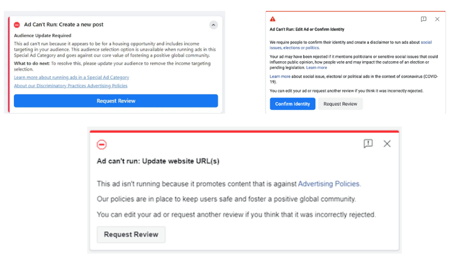The height and width of the screenshot is (260, 462).
Task: Open 'Learn more about running ads in a Special Ad Category'
Action: click(x=71, y=77)
